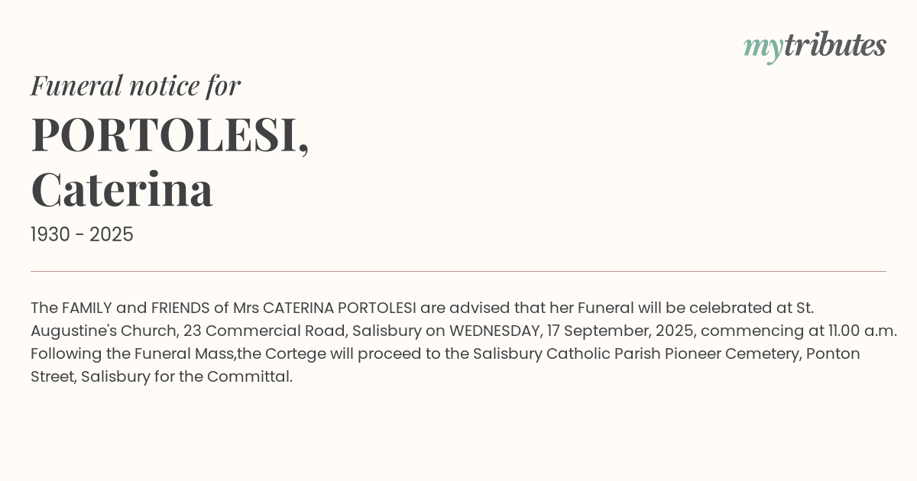Click the mytributes logo
Viewport: 917px width, 481px height.
click(x=815, y=46)
